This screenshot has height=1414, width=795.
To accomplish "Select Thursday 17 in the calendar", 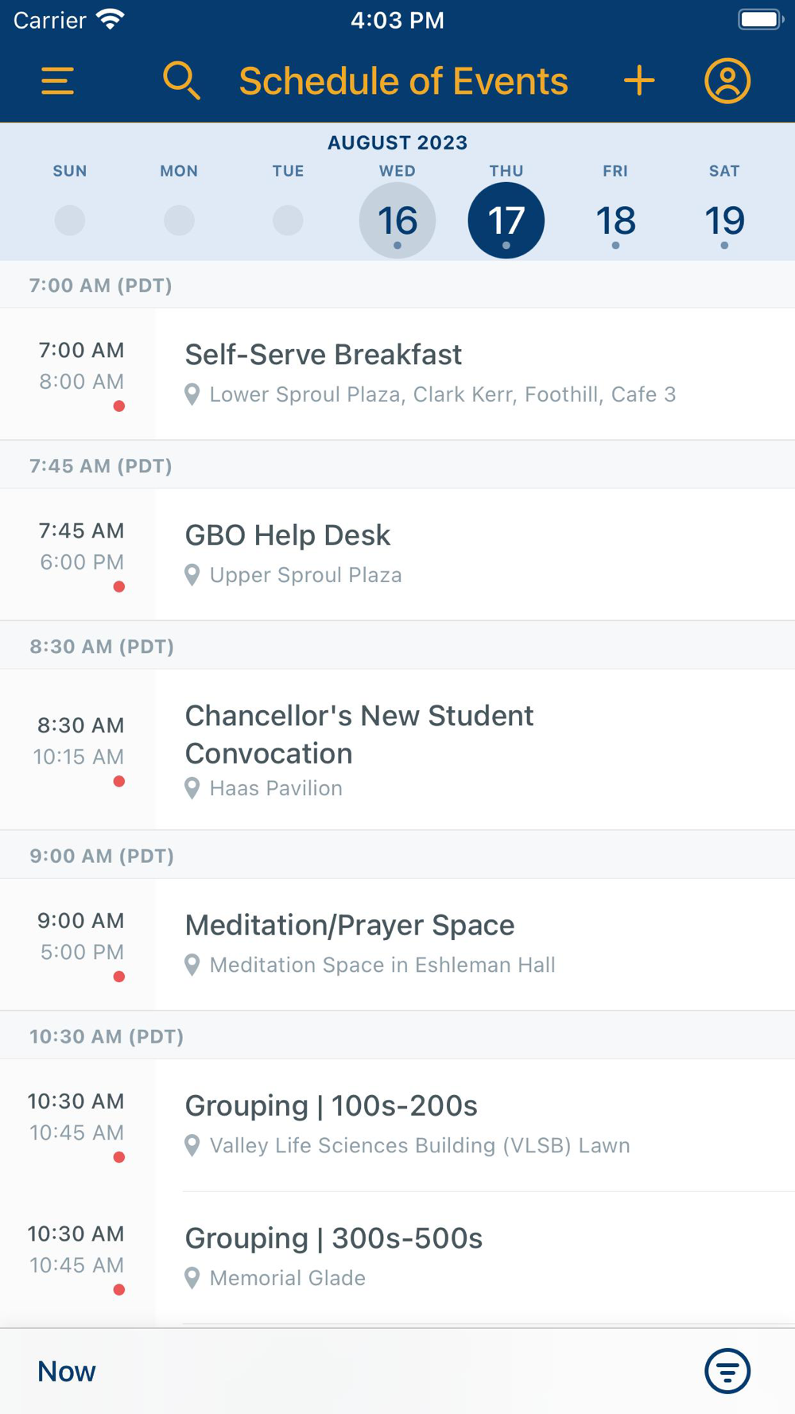I will coord(506,220).
